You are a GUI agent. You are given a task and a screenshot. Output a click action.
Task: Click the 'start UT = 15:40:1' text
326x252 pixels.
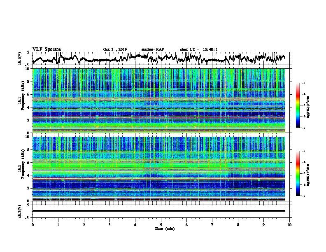tap(199, 49)
